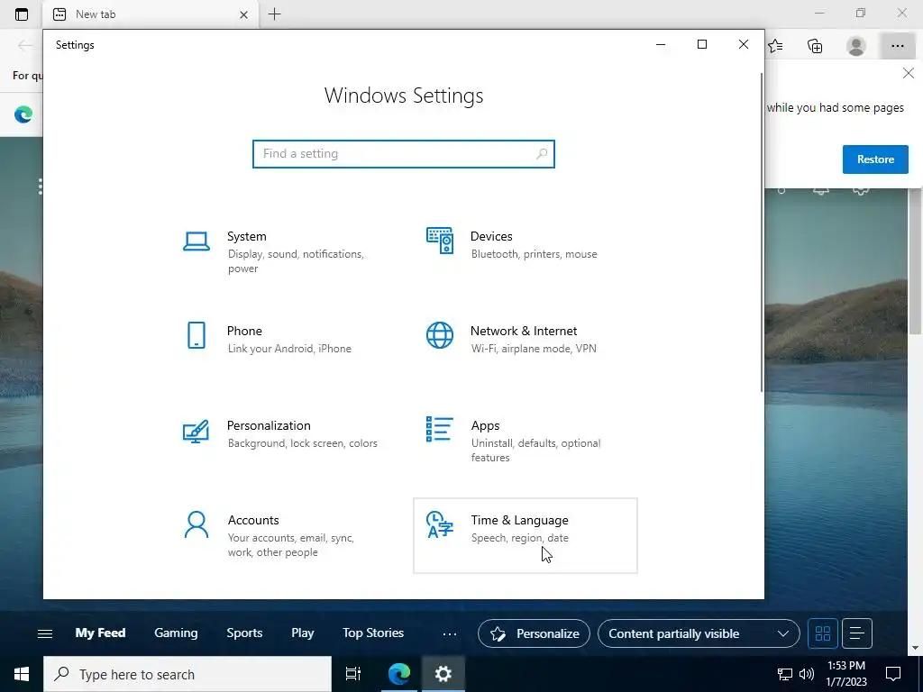
Task: Open network status tray icon
Action: pyautogui.click(x=785, y=674)
